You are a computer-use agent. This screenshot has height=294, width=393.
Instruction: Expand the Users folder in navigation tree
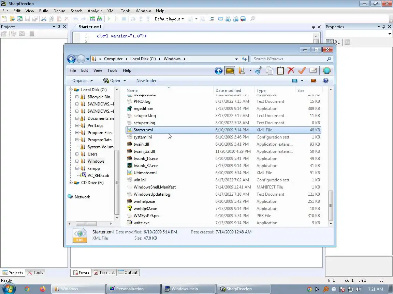tap(77, 154)
